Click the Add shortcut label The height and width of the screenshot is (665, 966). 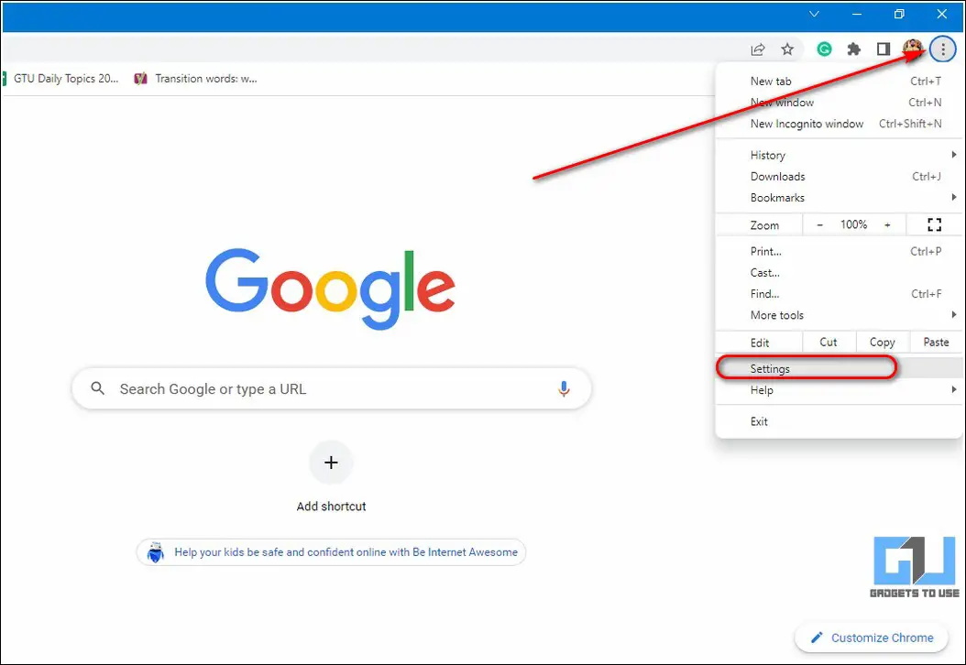point(332,507)
